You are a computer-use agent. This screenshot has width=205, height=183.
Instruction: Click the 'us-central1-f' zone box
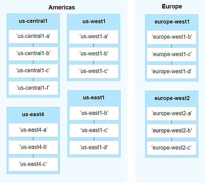33,88
